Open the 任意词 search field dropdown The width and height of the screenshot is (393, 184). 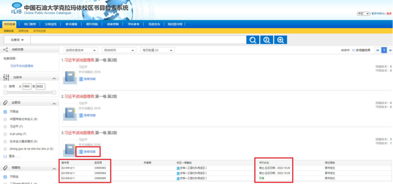pos(17,40)
